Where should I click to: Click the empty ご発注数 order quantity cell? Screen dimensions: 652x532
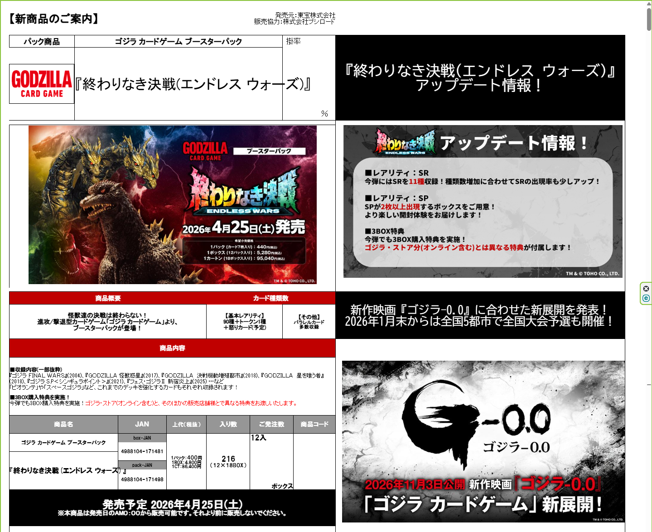pyautogui.click(x=271, y=461)
